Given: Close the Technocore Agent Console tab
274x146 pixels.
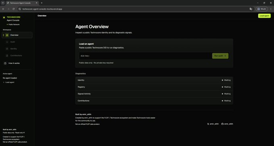Looking at the screenshot, I should [x=37, y=3].
